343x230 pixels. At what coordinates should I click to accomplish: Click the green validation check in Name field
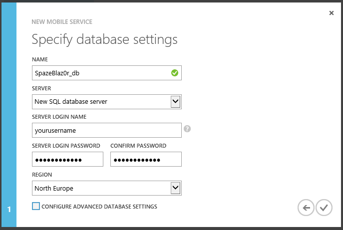[174, 73]
